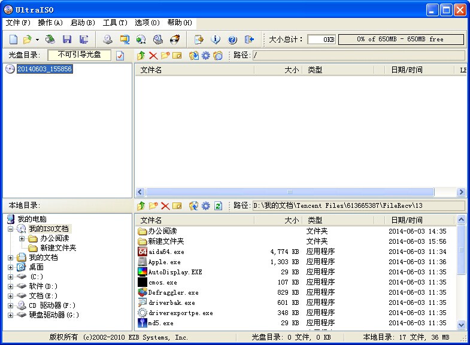Open the 启动(B) menu
Screen dimensions: 470x345
(83, 23)
